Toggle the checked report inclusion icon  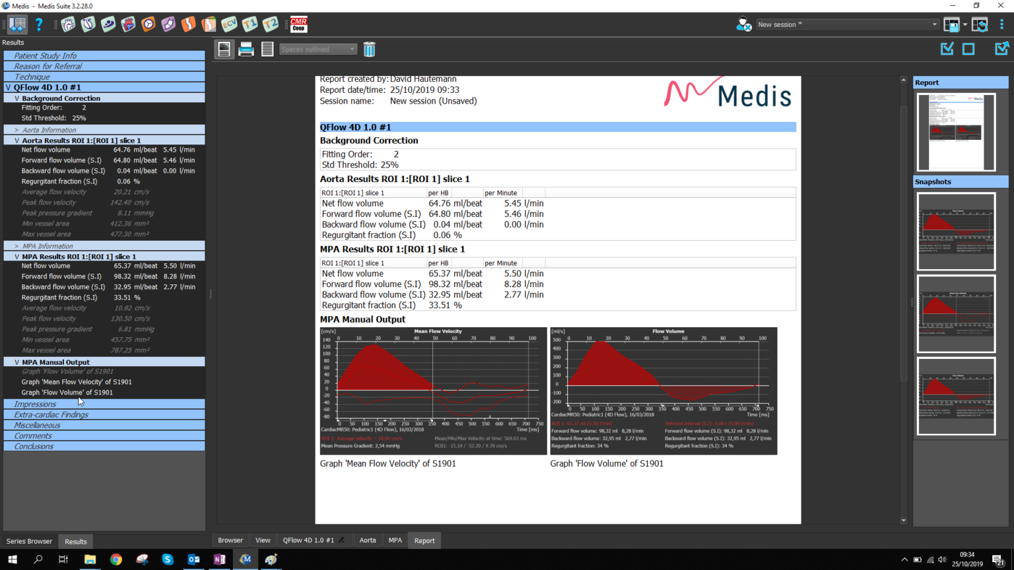(947, 48)
